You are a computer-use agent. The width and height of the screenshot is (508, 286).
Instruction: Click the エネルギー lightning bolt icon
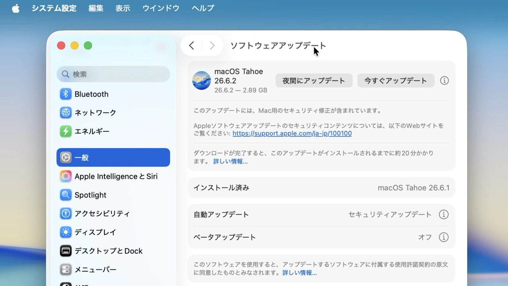(65, 131)
